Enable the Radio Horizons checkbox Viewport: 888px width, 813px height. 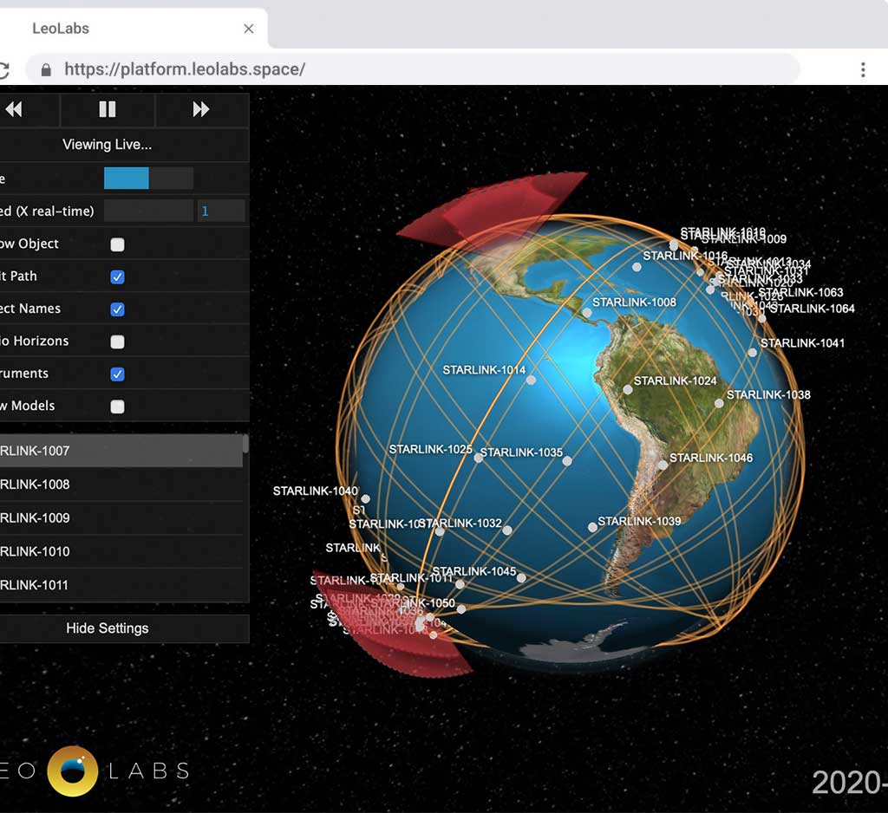117,342
